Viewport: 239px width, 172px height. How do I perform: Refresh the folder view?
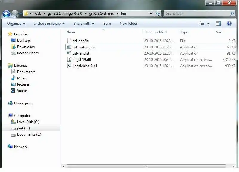158,13
